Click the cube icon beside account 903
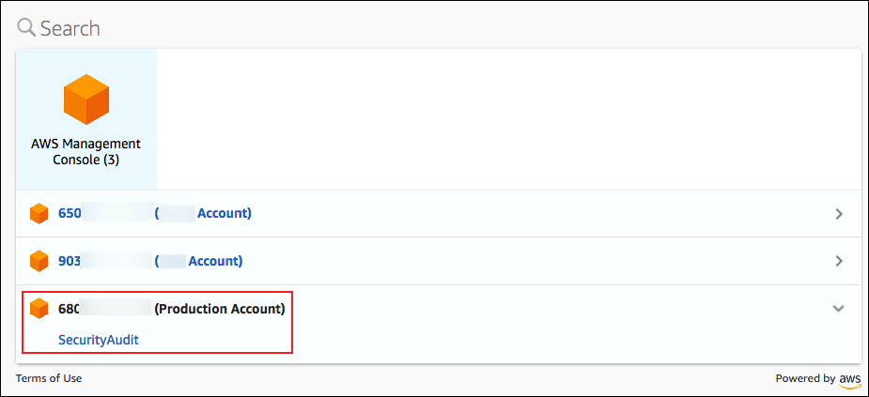The image size is (869, 397). click(39, 261)
